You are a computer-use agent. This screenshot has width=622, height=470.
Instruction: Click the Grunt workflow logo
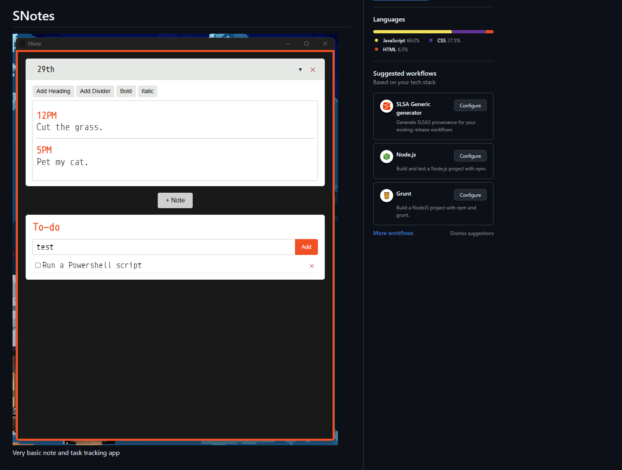point(386,196)
